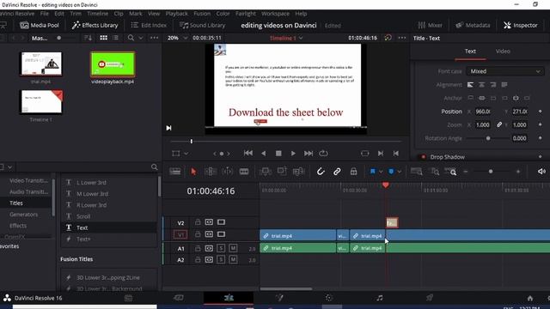Lock the V2 video track
The height and width of the screenshot is (309, 550).
(198, 222)
